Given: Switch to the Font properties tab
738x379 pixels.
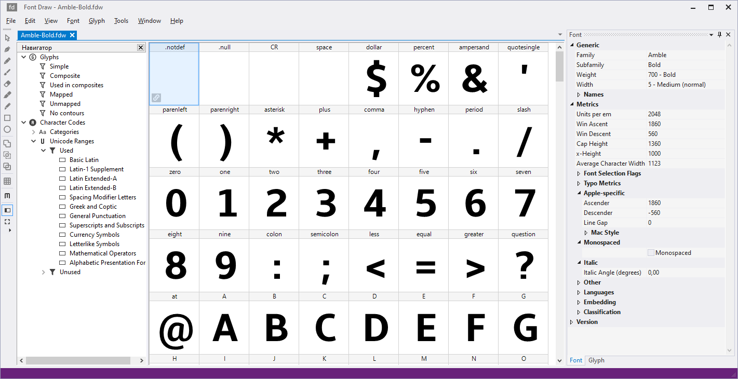Looking at the screenshot, I should coord(576,360).
